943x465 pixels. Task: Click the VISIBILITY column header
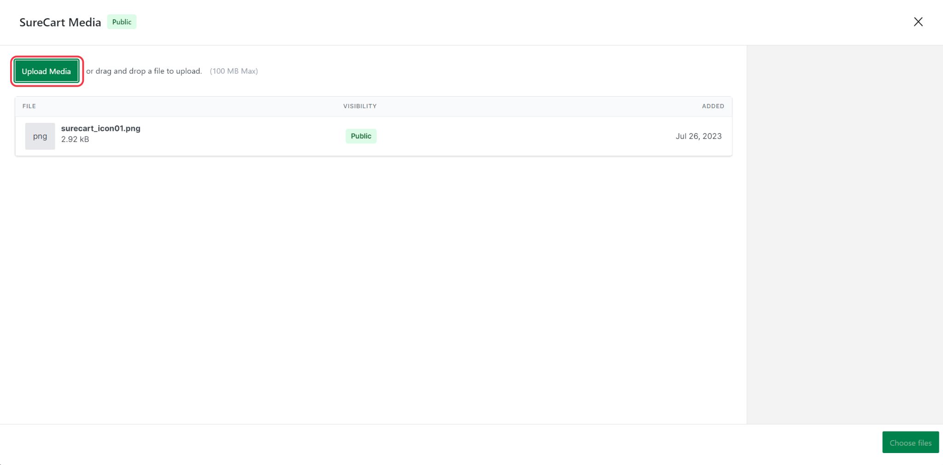click(360, 106)
